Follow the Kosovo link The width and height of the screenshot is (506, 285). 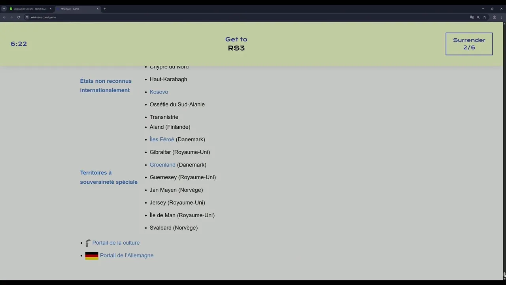tap(159, 92)
